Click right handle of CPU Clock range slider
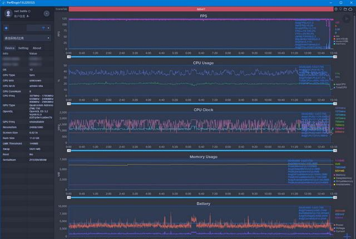 [335, 150]
